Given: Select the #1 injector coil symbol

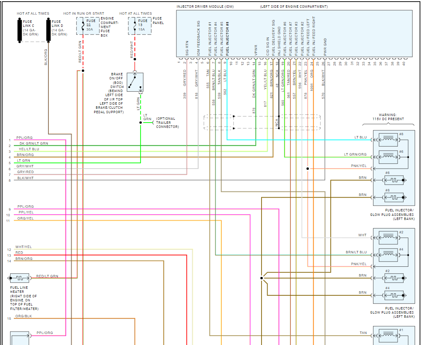Looking at the screenshot, I should 388,335.
